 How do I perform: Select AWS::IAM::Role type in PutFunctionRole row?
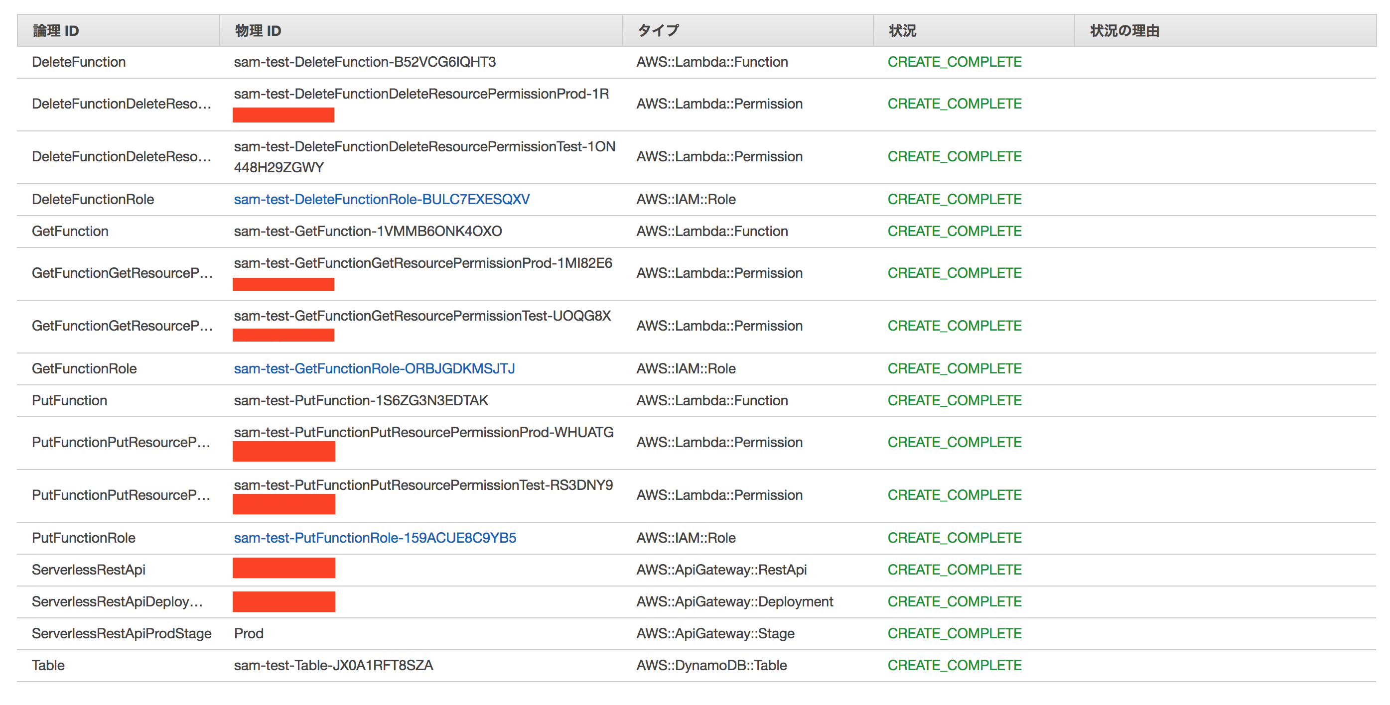[x=686, y=538]
